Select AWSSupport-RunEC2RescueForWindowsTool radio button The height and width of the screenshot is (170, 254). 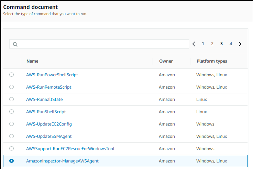(x=11, y=148)
